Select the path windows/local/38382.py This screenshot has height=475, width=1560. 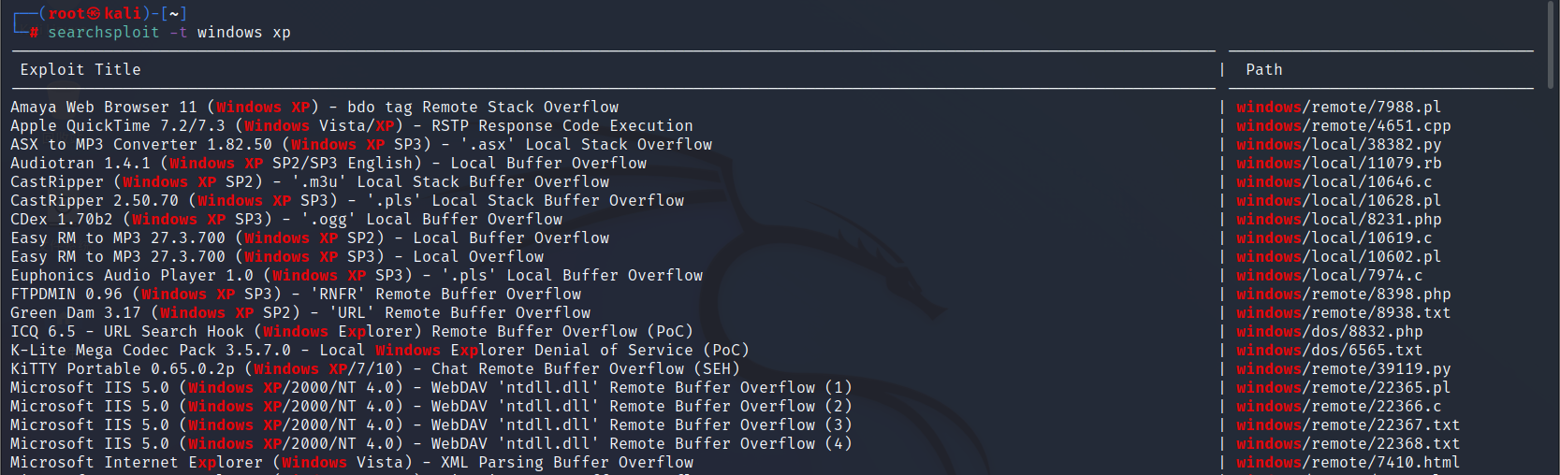pos(1338,145)
